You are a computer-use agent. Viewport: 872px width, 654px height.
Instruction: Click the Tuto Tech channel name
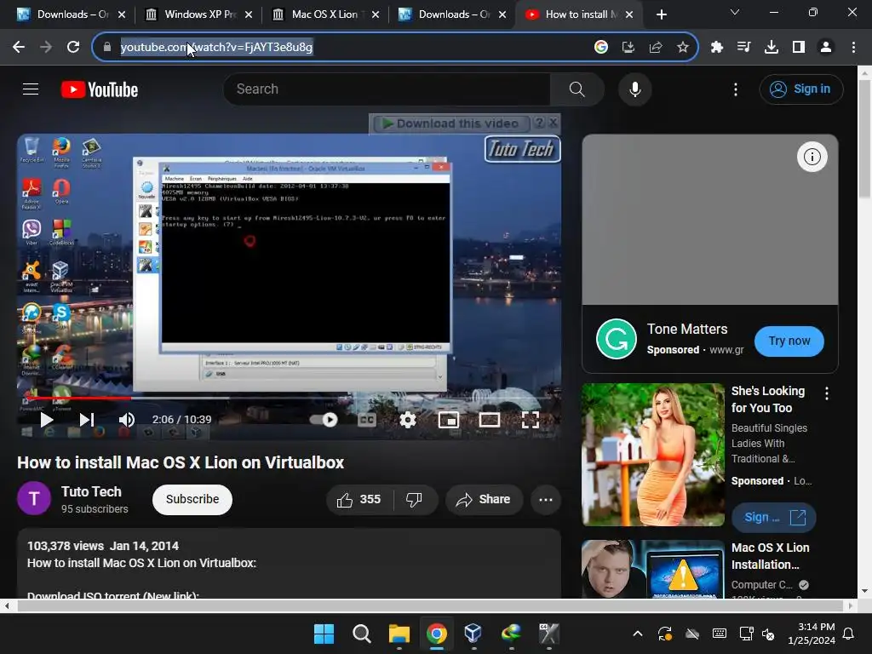point(91,491)
